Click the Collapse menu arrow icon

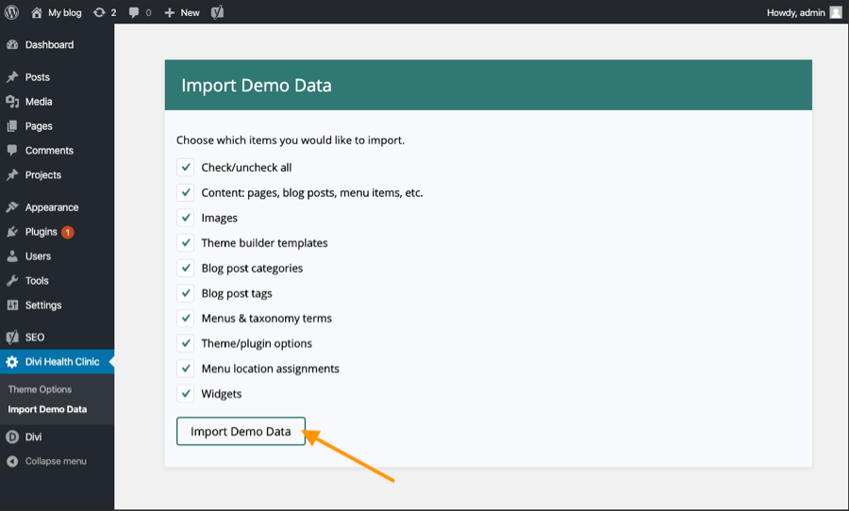pyautogui.click(x=12, y=461)
